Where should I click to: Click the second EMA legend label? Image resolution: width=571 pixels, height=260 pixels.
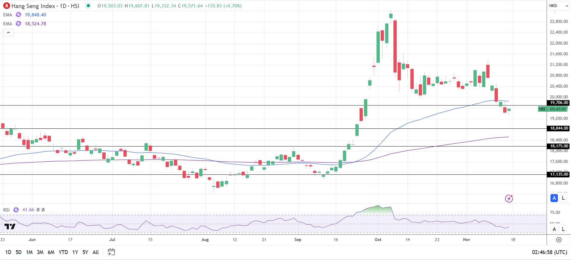[8, 24]
